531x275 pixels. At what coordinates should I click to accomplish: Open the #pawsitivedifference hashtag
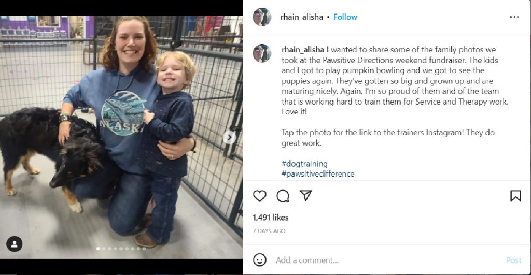pyautogui.click(x=318, y=174)
